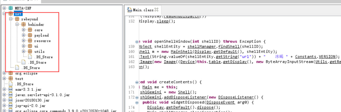Expand the utils package node
This screenshot has width=341, height=112.
24,51
